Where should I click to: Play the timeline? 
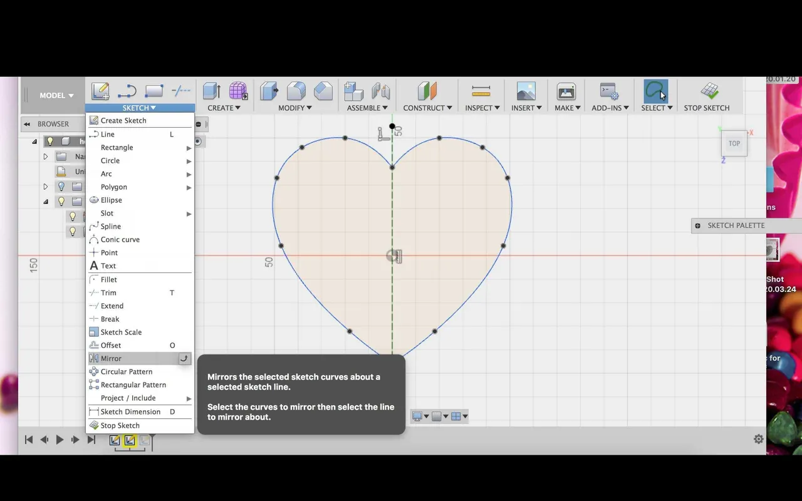(x=60, y=440)
